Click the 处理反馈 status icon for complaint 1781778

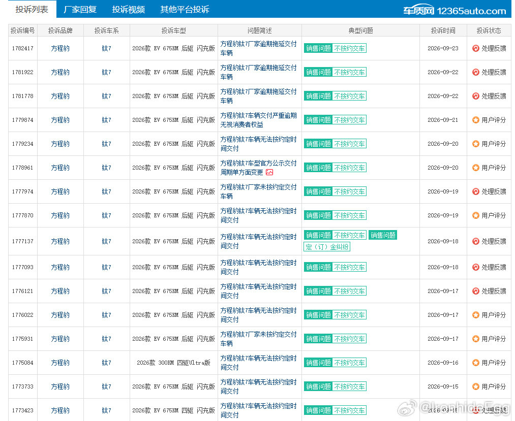pyautogui.click(x=475, y=96)
